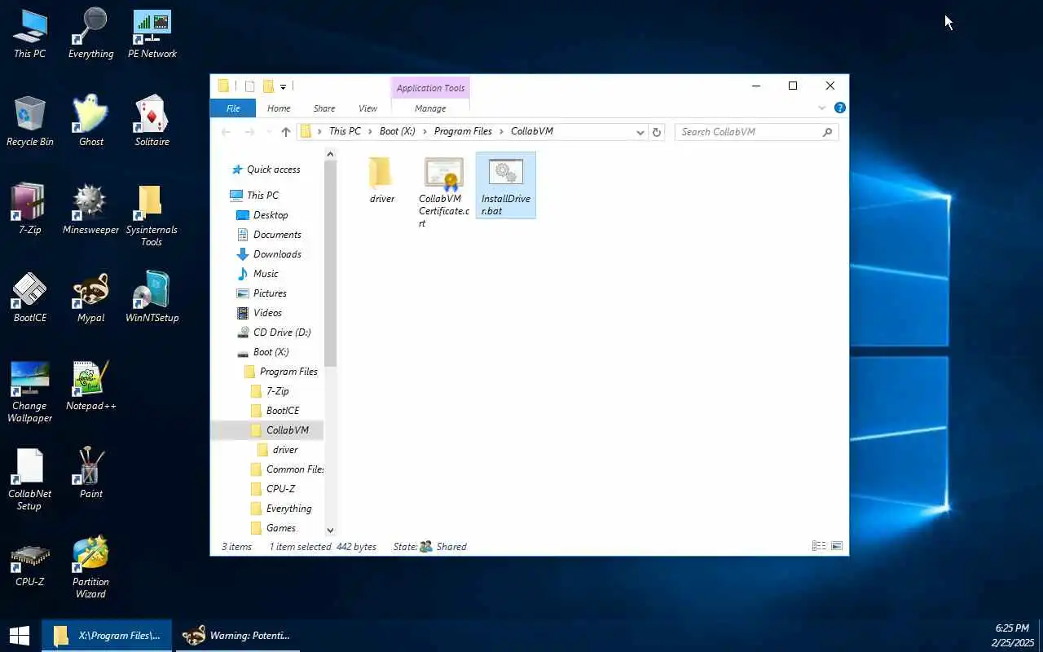Open the Everything search desktop shortcut
The image size is (1043, 652).
[90, 34]
